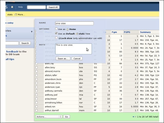
Task: Click the Save as... button
Action: point(63,59)
